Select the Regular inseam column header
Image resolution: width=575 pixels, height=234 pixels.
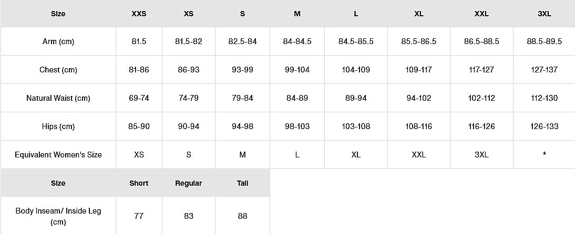[x=189, y=183]
